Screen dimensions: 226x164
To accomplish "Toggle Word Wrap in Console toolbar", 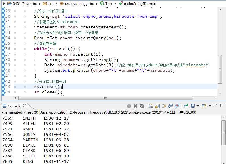I will (x=164, y=106).
